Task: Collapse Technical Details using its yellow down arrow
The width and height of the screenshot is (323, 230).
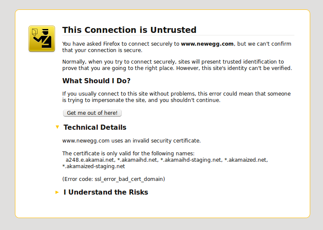Action: coord(58,127)
